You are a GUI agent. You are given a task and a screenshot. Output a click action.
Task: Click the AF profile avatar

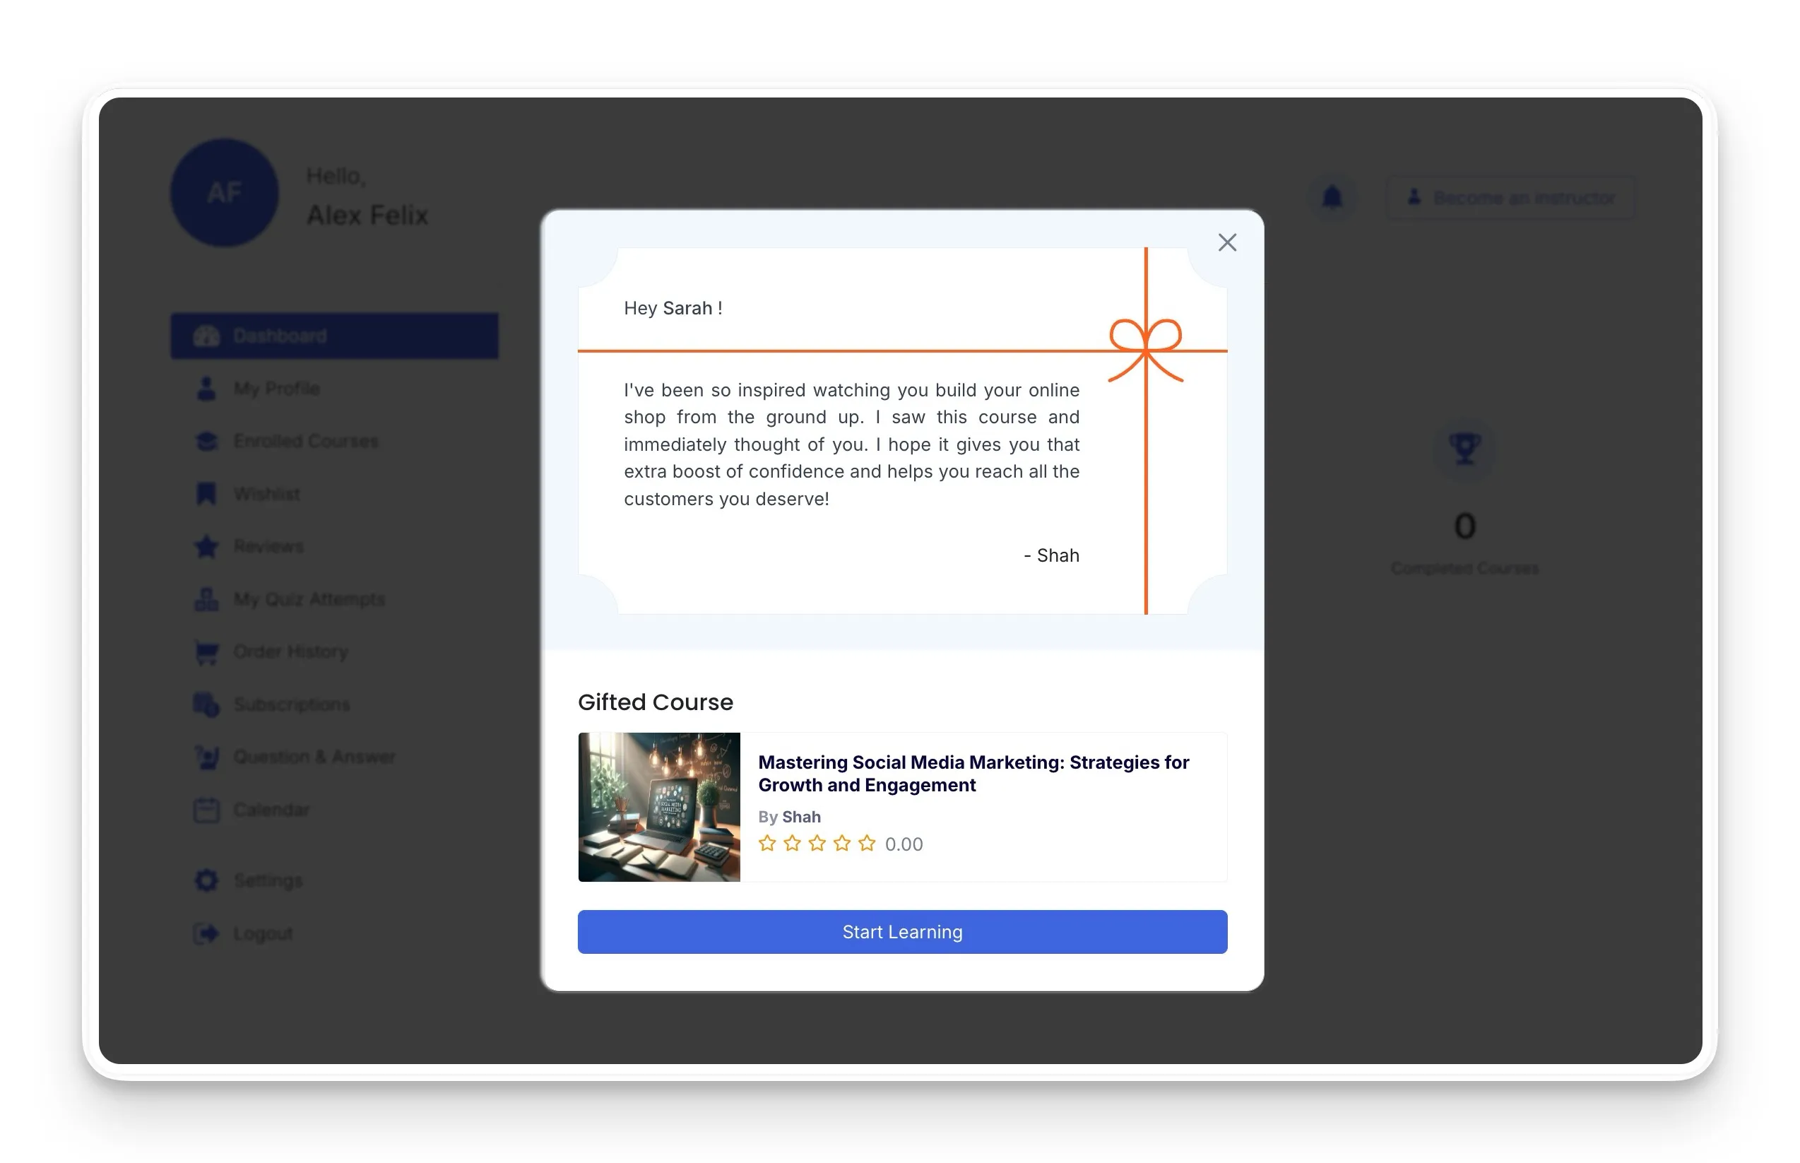tap(224, 193)
